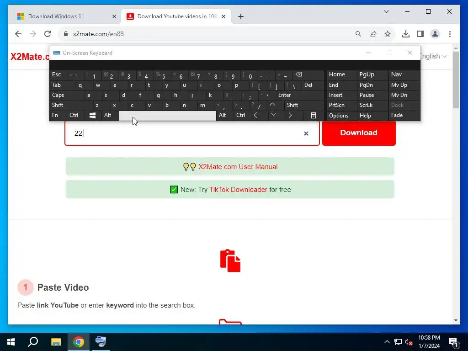Screen dimensions: 468x351
Task: Share this page via the share icon
Action: [373, 34]
